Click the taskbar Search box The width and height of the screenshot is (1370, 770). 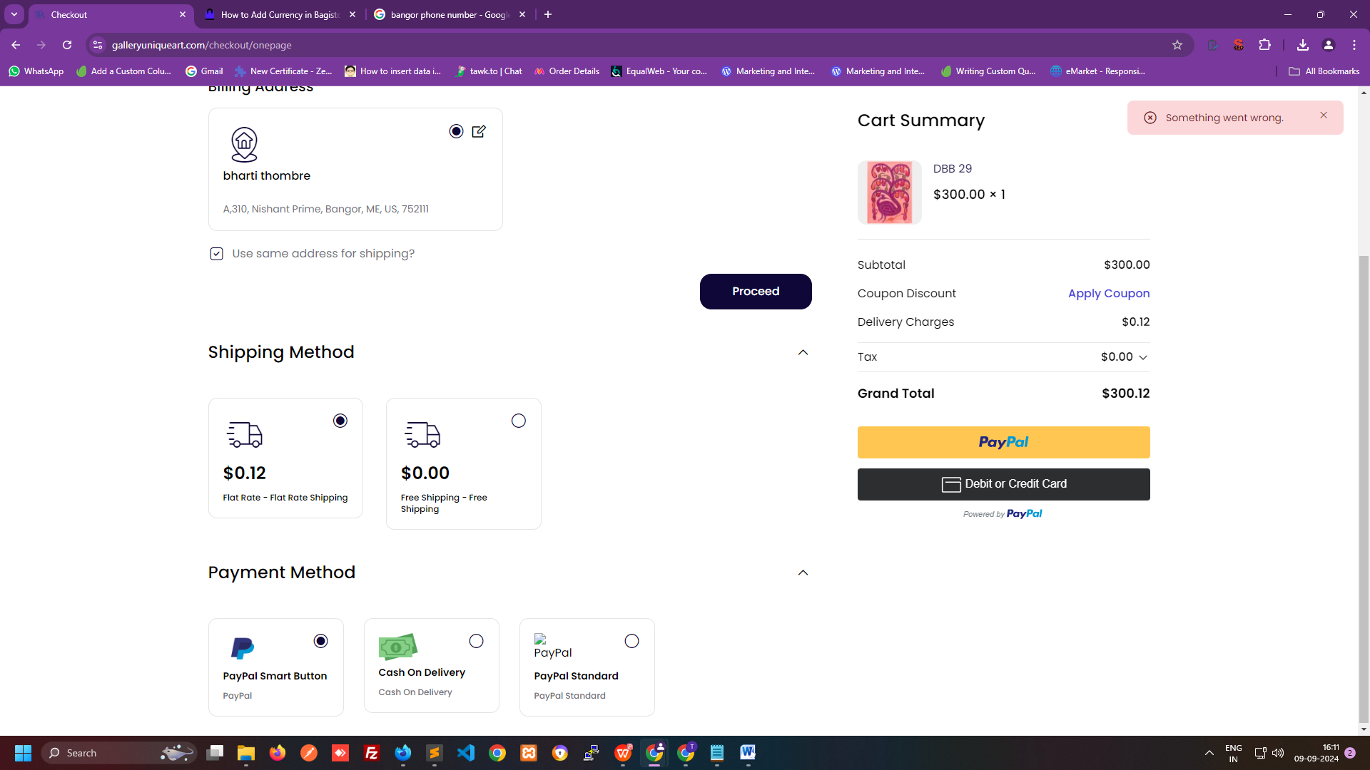(x=119, y=753)
